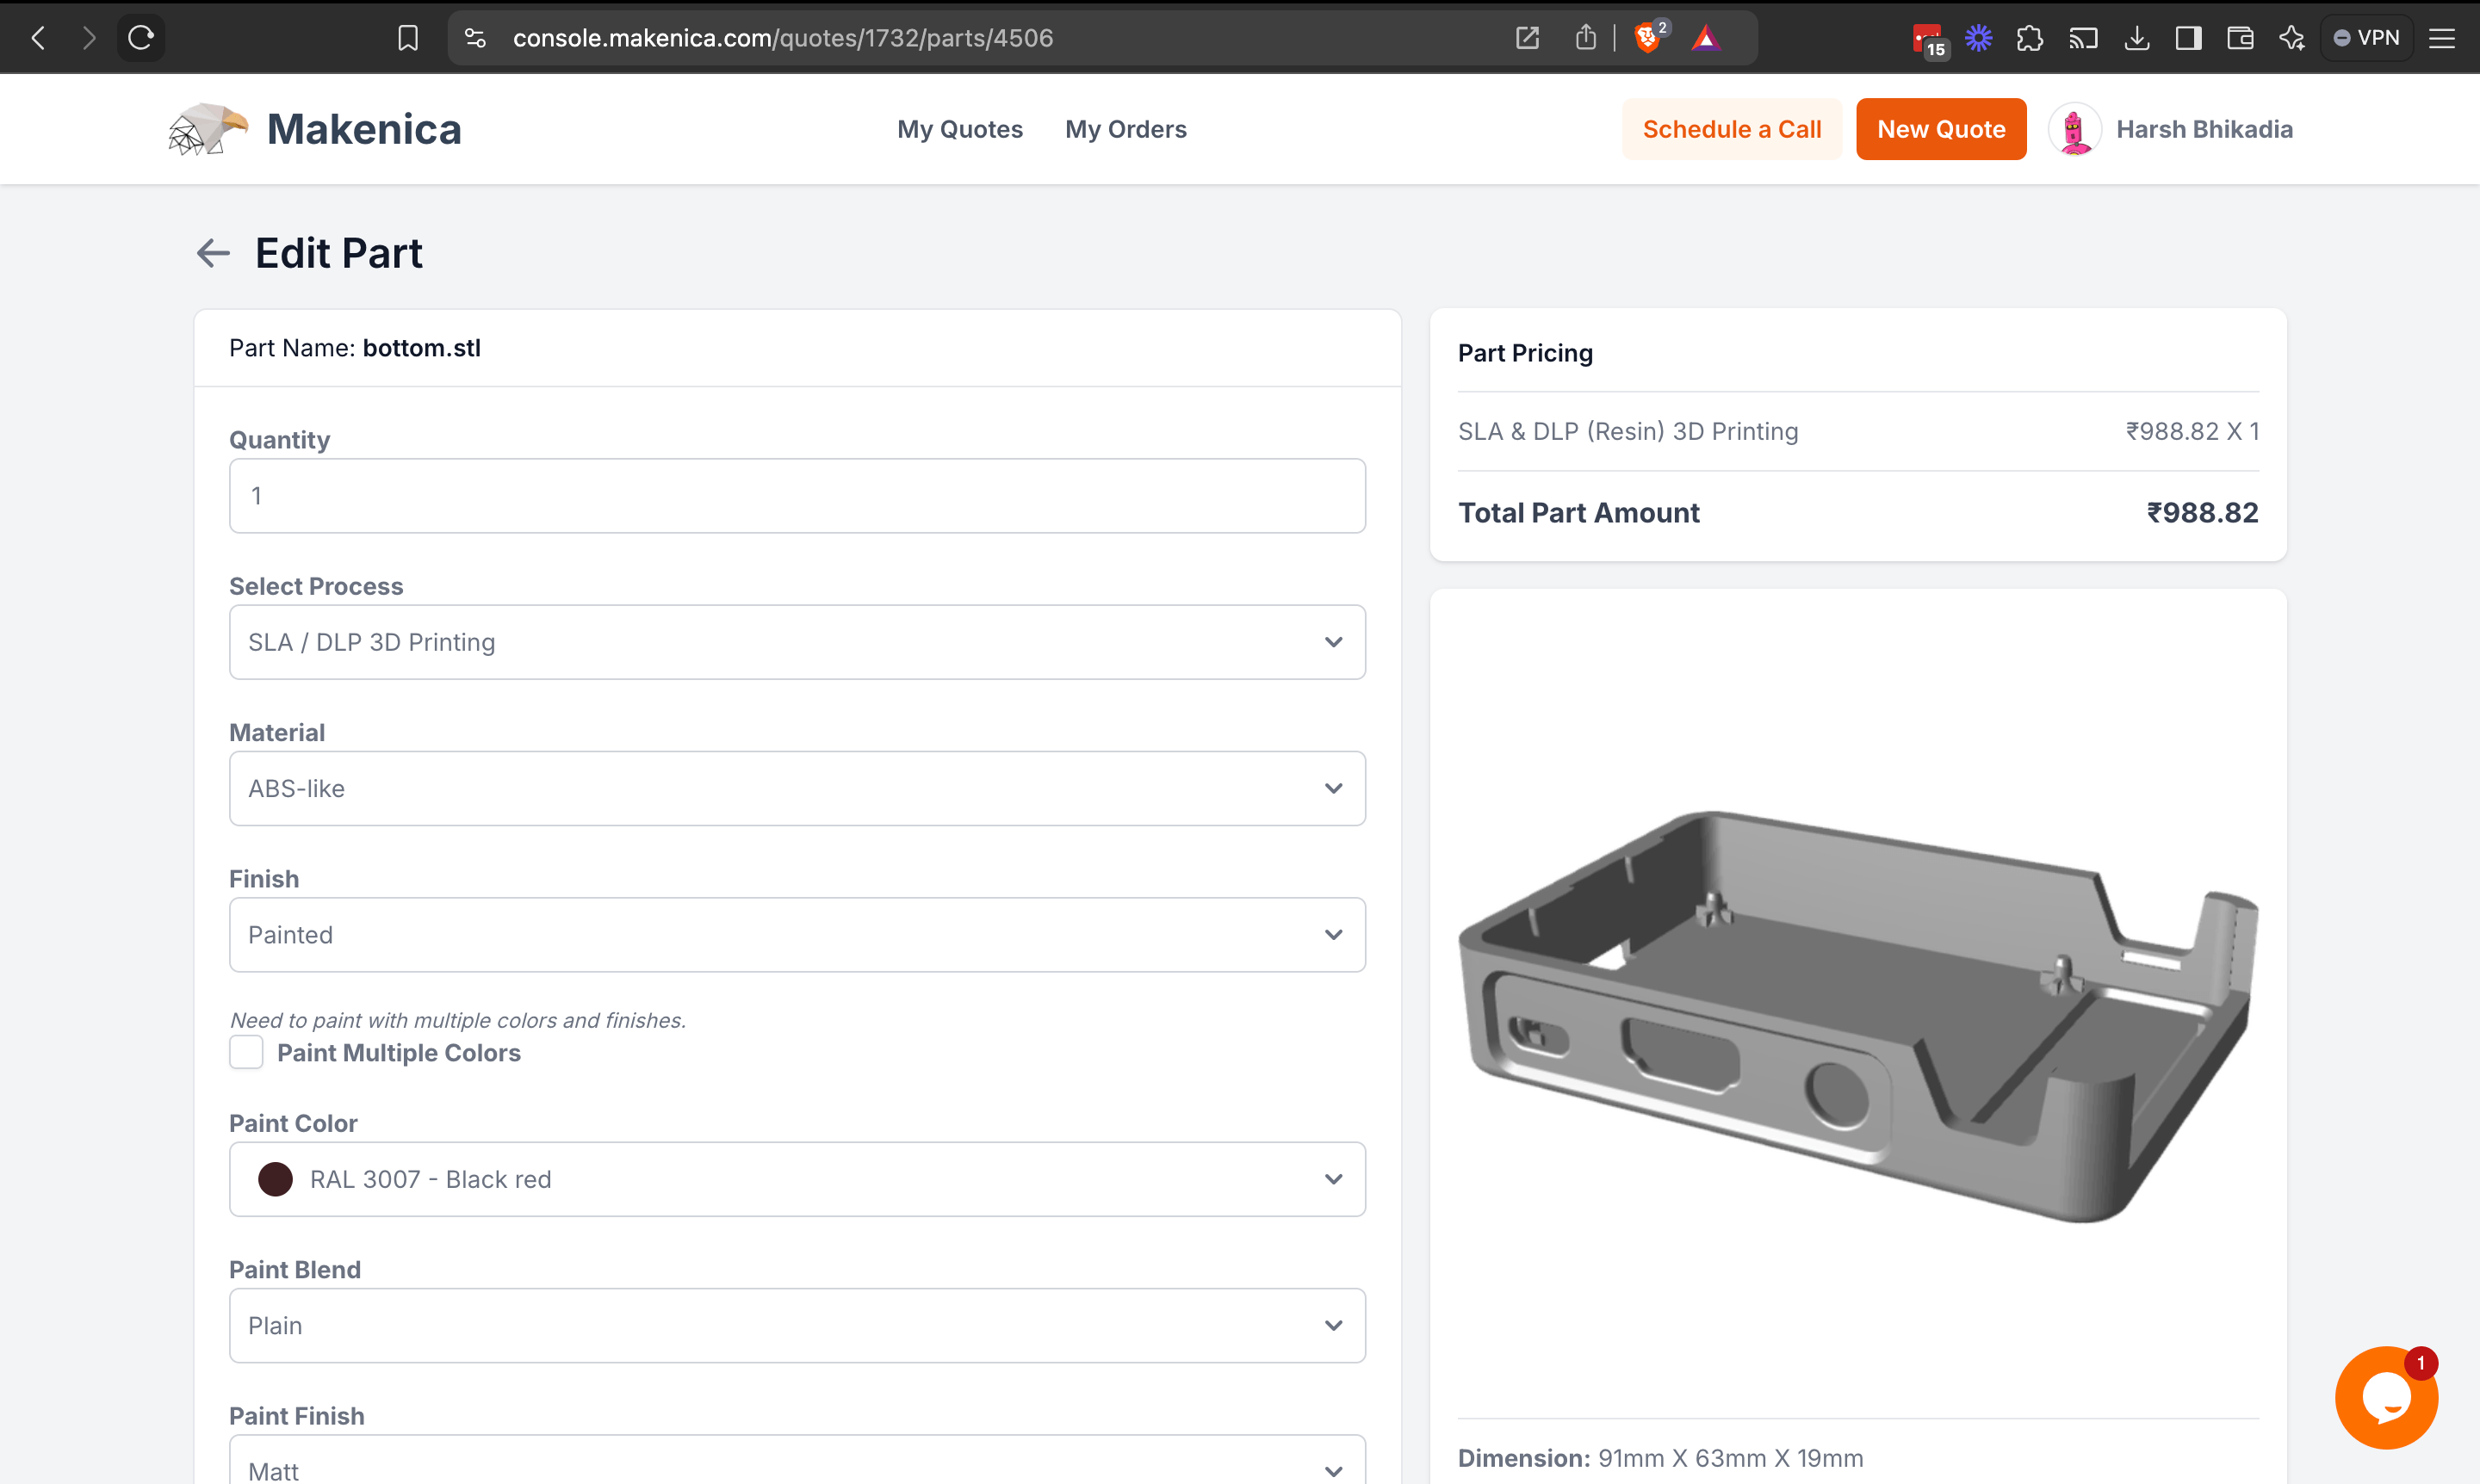Click the Harsh Bhikadia profile avatar icon
2480x1484 pixels.
(x=2077, y=129)
